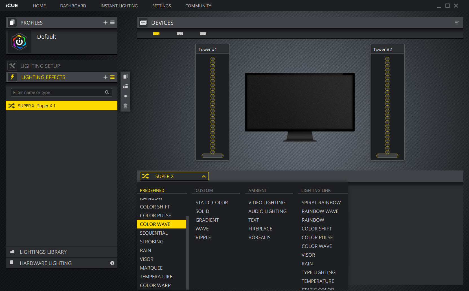469x291 pixels.
Task: Open INSTANT LIGHTING menu
Action: coord(119,6)
